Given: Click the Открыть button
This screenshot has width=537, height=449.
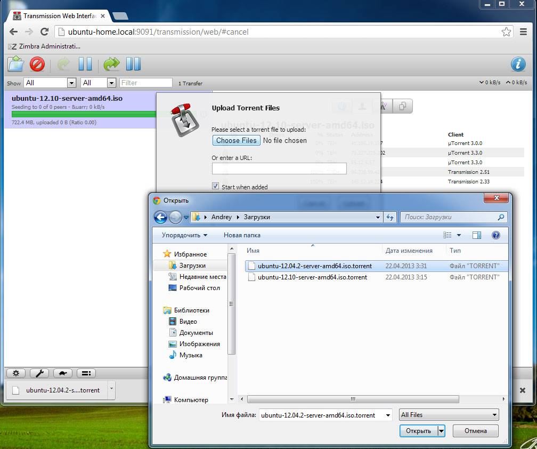Looking at the screenshot, I should (x=419, y=431).
